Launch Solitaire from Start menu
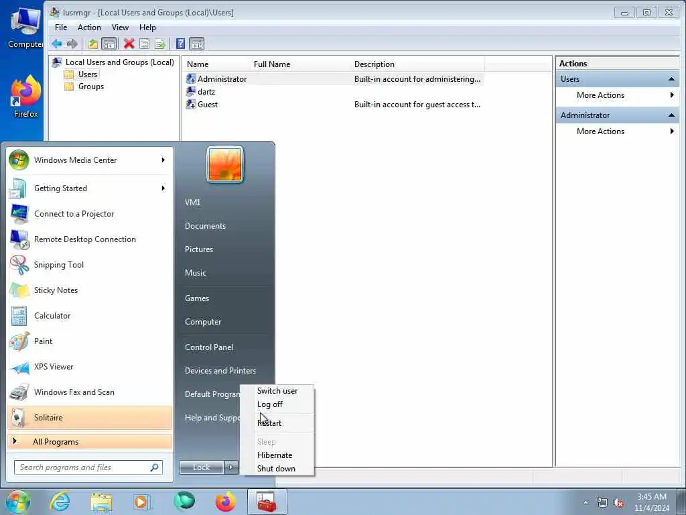The width and height of the screenshot is (686, 515). click(x=90, y=417)
